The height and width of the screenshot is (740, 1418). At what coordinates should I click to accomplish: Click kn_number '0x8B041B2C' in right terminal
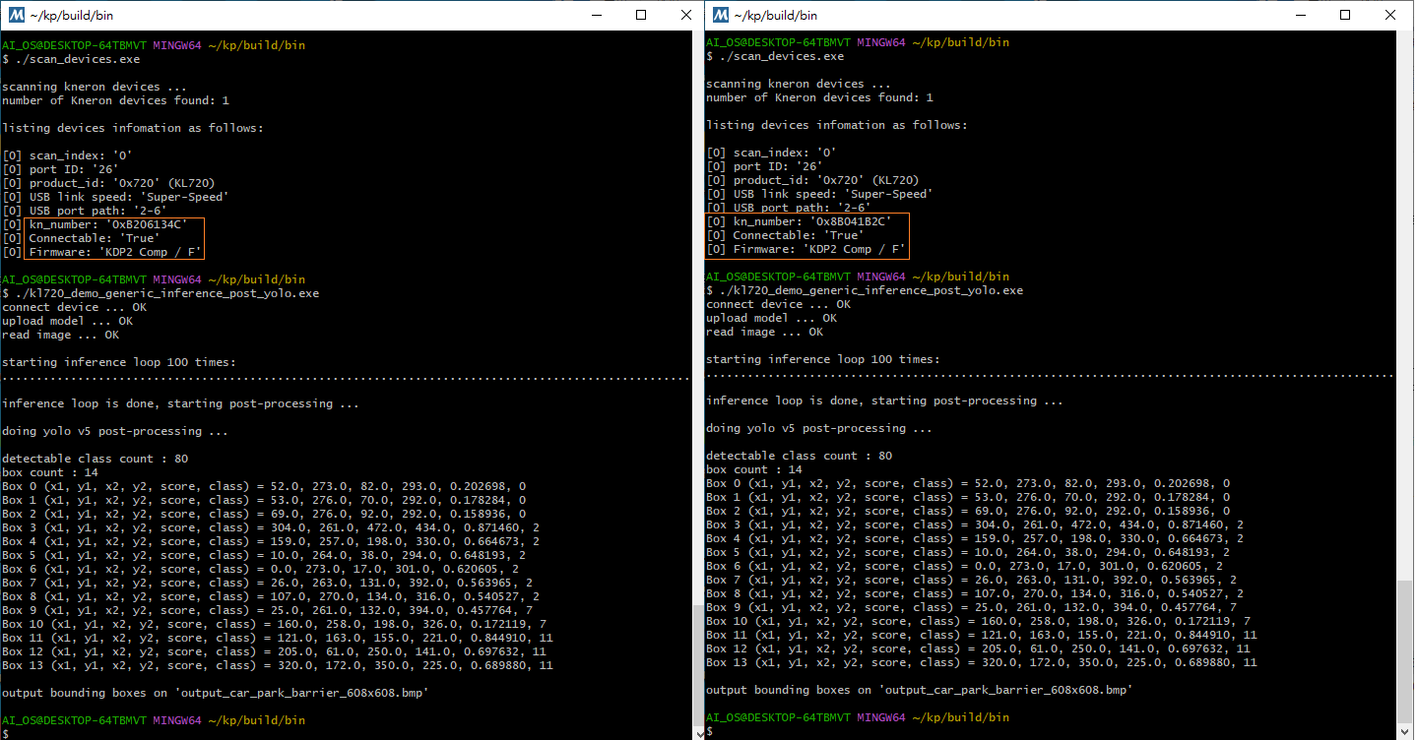coord(812,221)
